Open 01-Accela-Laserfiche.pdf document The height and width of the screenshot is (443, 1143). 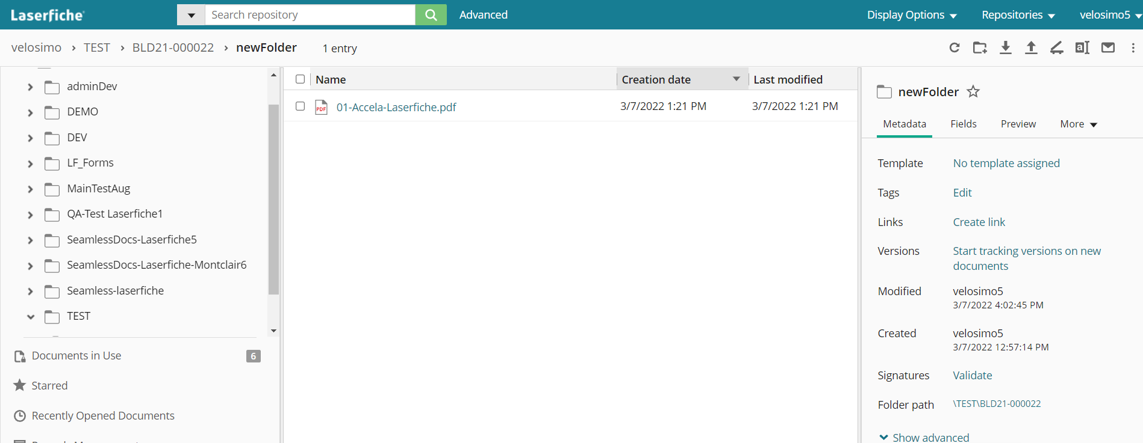click(x=396, y=107)
